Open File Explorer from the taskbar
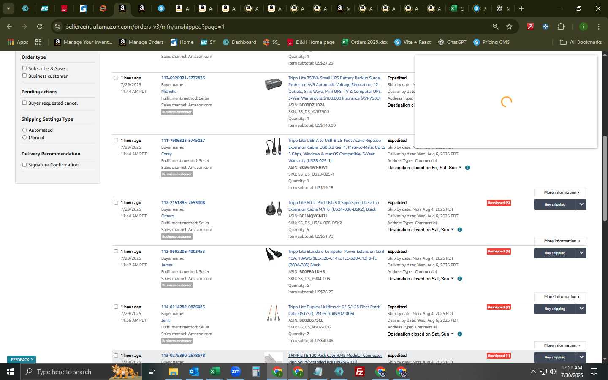Viewport: 608px width, 380px height. 173,372
